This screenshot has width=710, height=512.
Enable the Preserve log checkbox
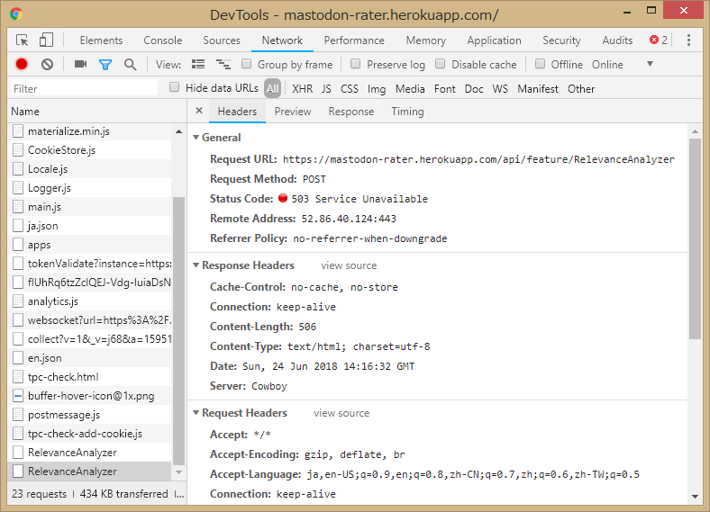(x=356, y=64)
